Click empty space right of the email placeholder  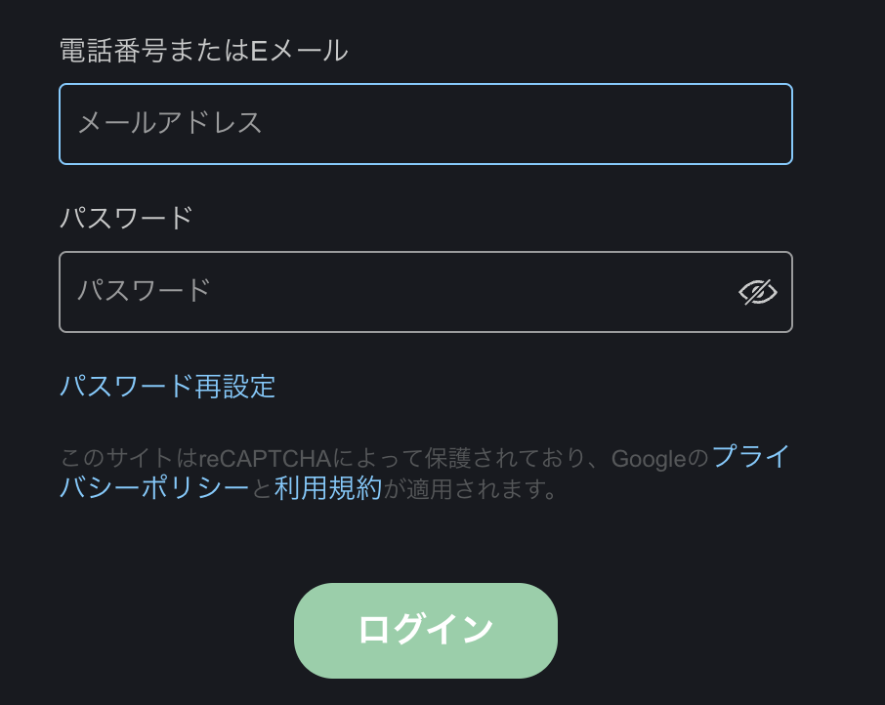(525, 124)
